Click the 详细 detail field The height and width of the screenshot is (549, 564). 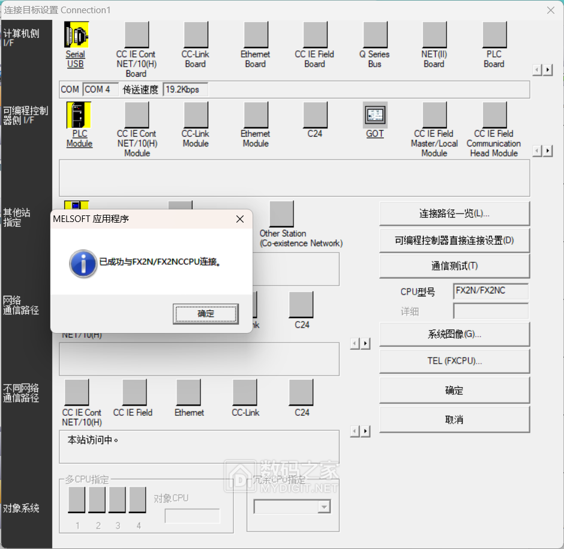(491, 311)
